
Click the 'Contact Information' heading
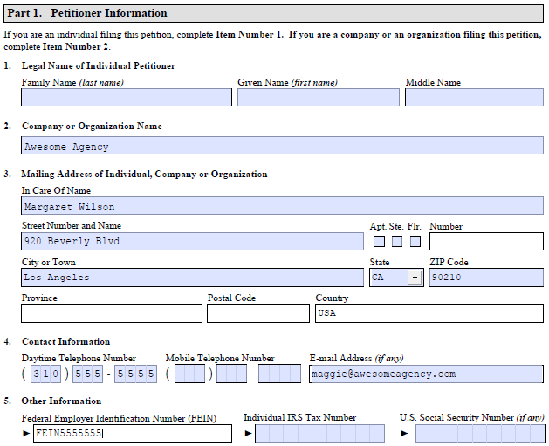point(65,341)
